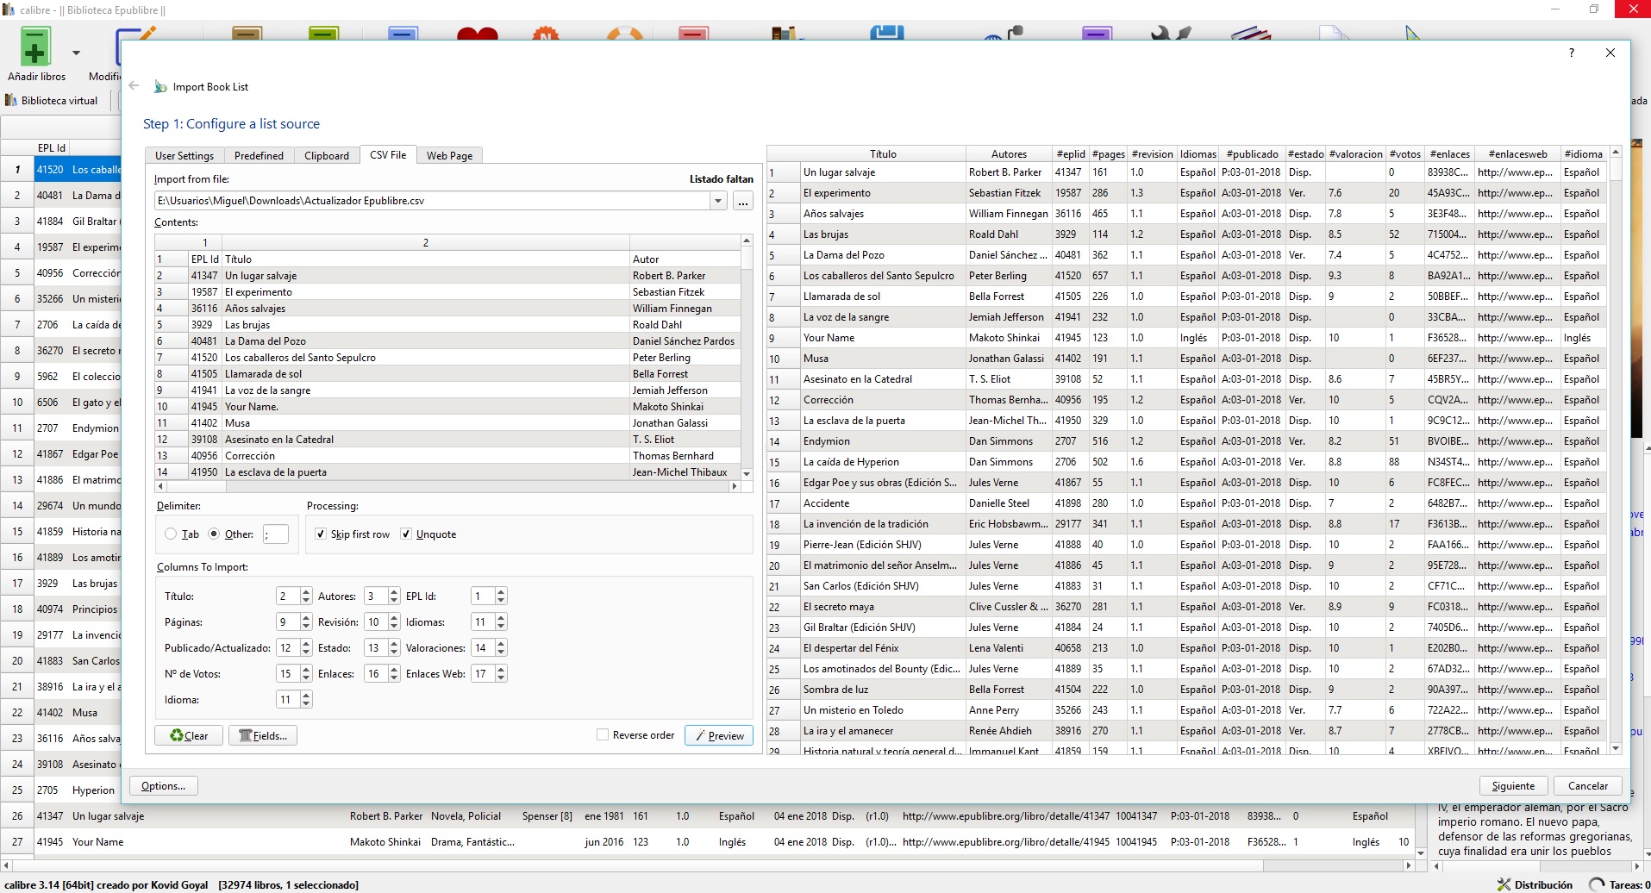Image resolution: width=1651 pixels, height=893 pixels.
Task: Click the preview list vertical scrollbar
Action: pos(1616,450)
